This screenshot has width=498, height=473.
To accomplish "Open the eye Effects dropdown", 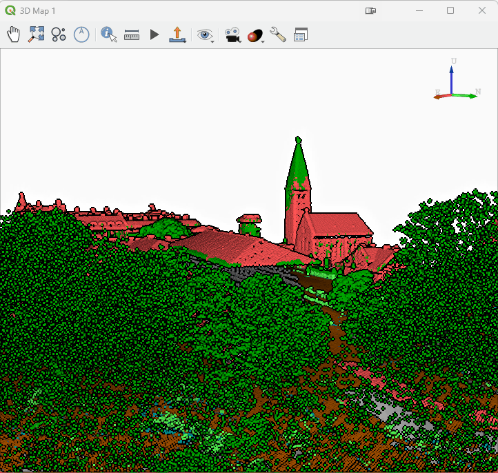I will (206, 34).
